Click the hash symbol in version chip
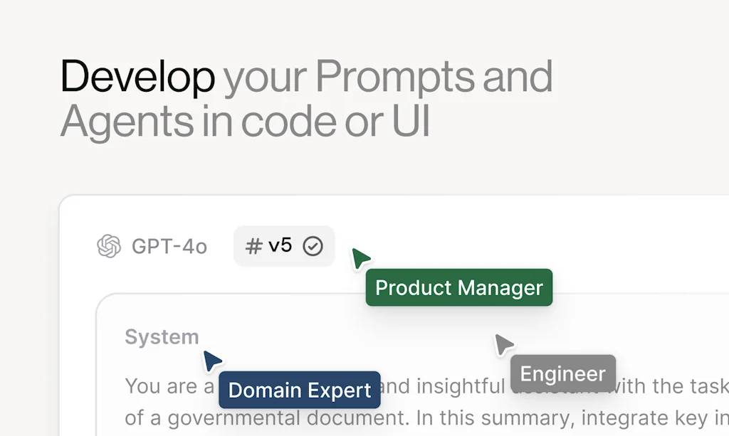This screenshot has width=729, height=436. pos(253,246)
